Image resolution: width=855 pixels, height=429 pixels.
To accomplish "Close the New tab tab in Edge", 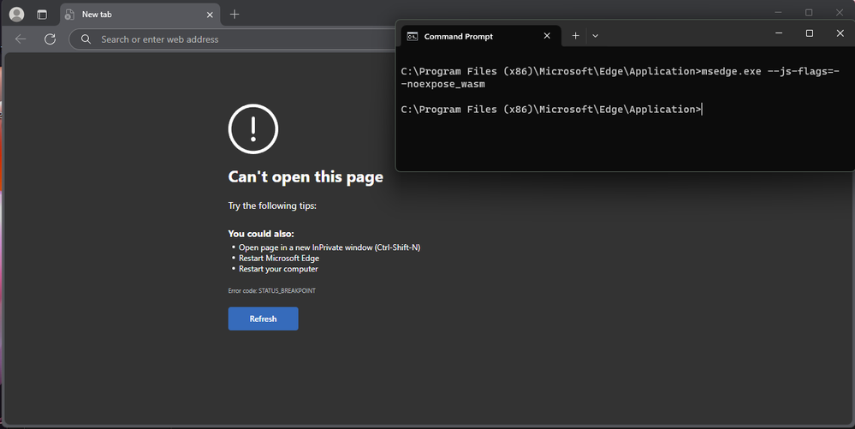I will [210, 15].
